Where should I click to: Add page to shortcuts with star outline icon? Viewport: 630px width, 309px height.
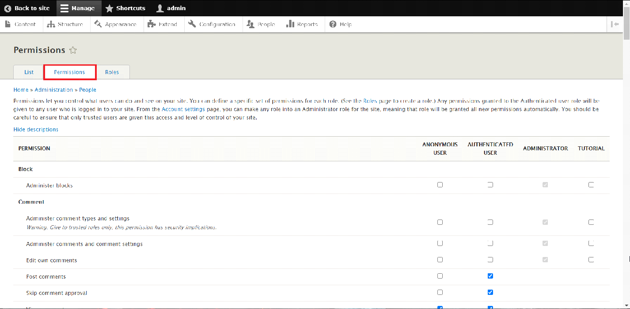point(73,50)
